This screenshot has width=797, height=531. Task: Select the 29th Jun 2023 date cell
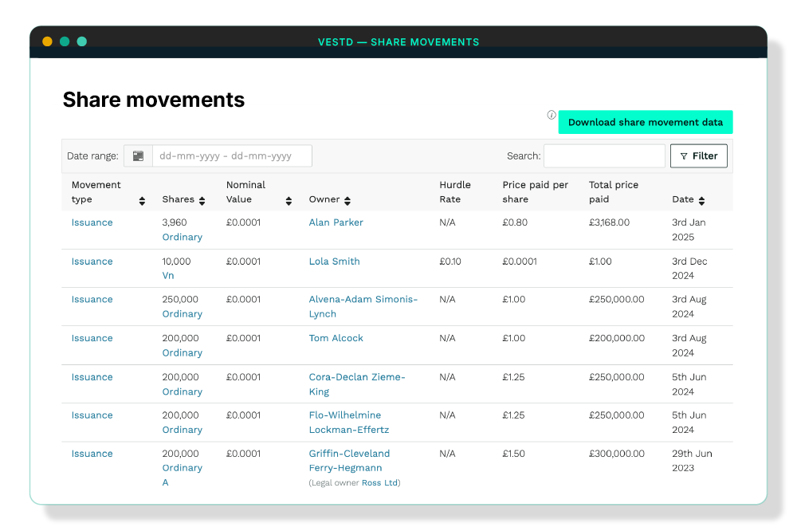(692, 461)
